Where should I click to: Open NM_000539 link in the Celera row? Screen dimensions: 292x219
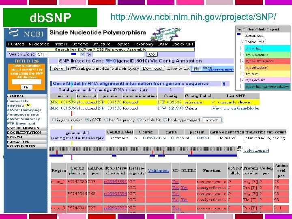tap(63, 108)
